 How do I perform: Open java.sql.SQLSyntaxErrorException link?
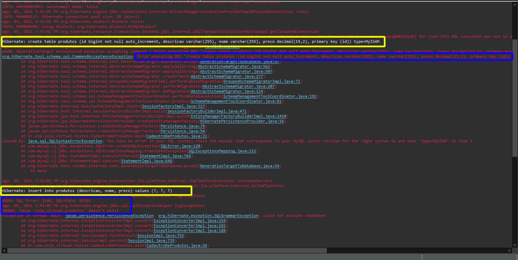(65, 141)
